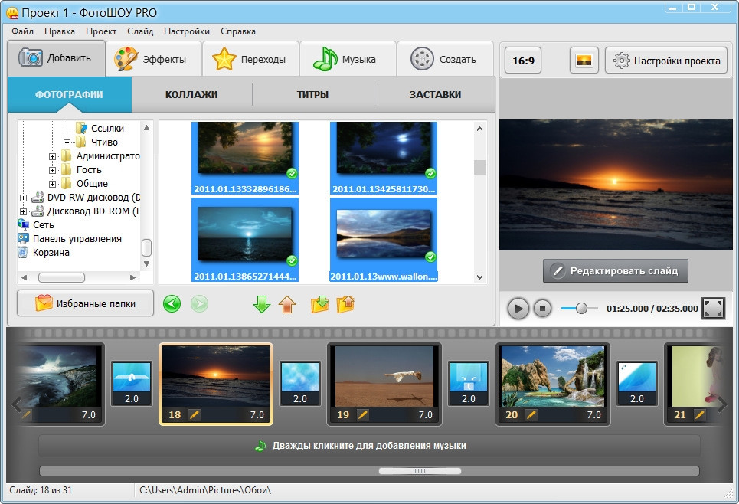The image size is (739, 504).
Task: Click Редактировать слайд button
Action: tap(616, 270)
